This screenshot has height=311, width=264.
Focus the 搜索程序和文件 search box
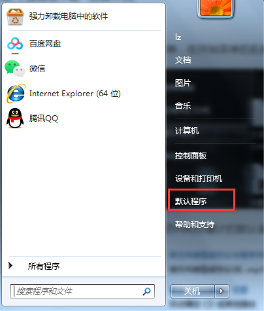click(82, 291)
